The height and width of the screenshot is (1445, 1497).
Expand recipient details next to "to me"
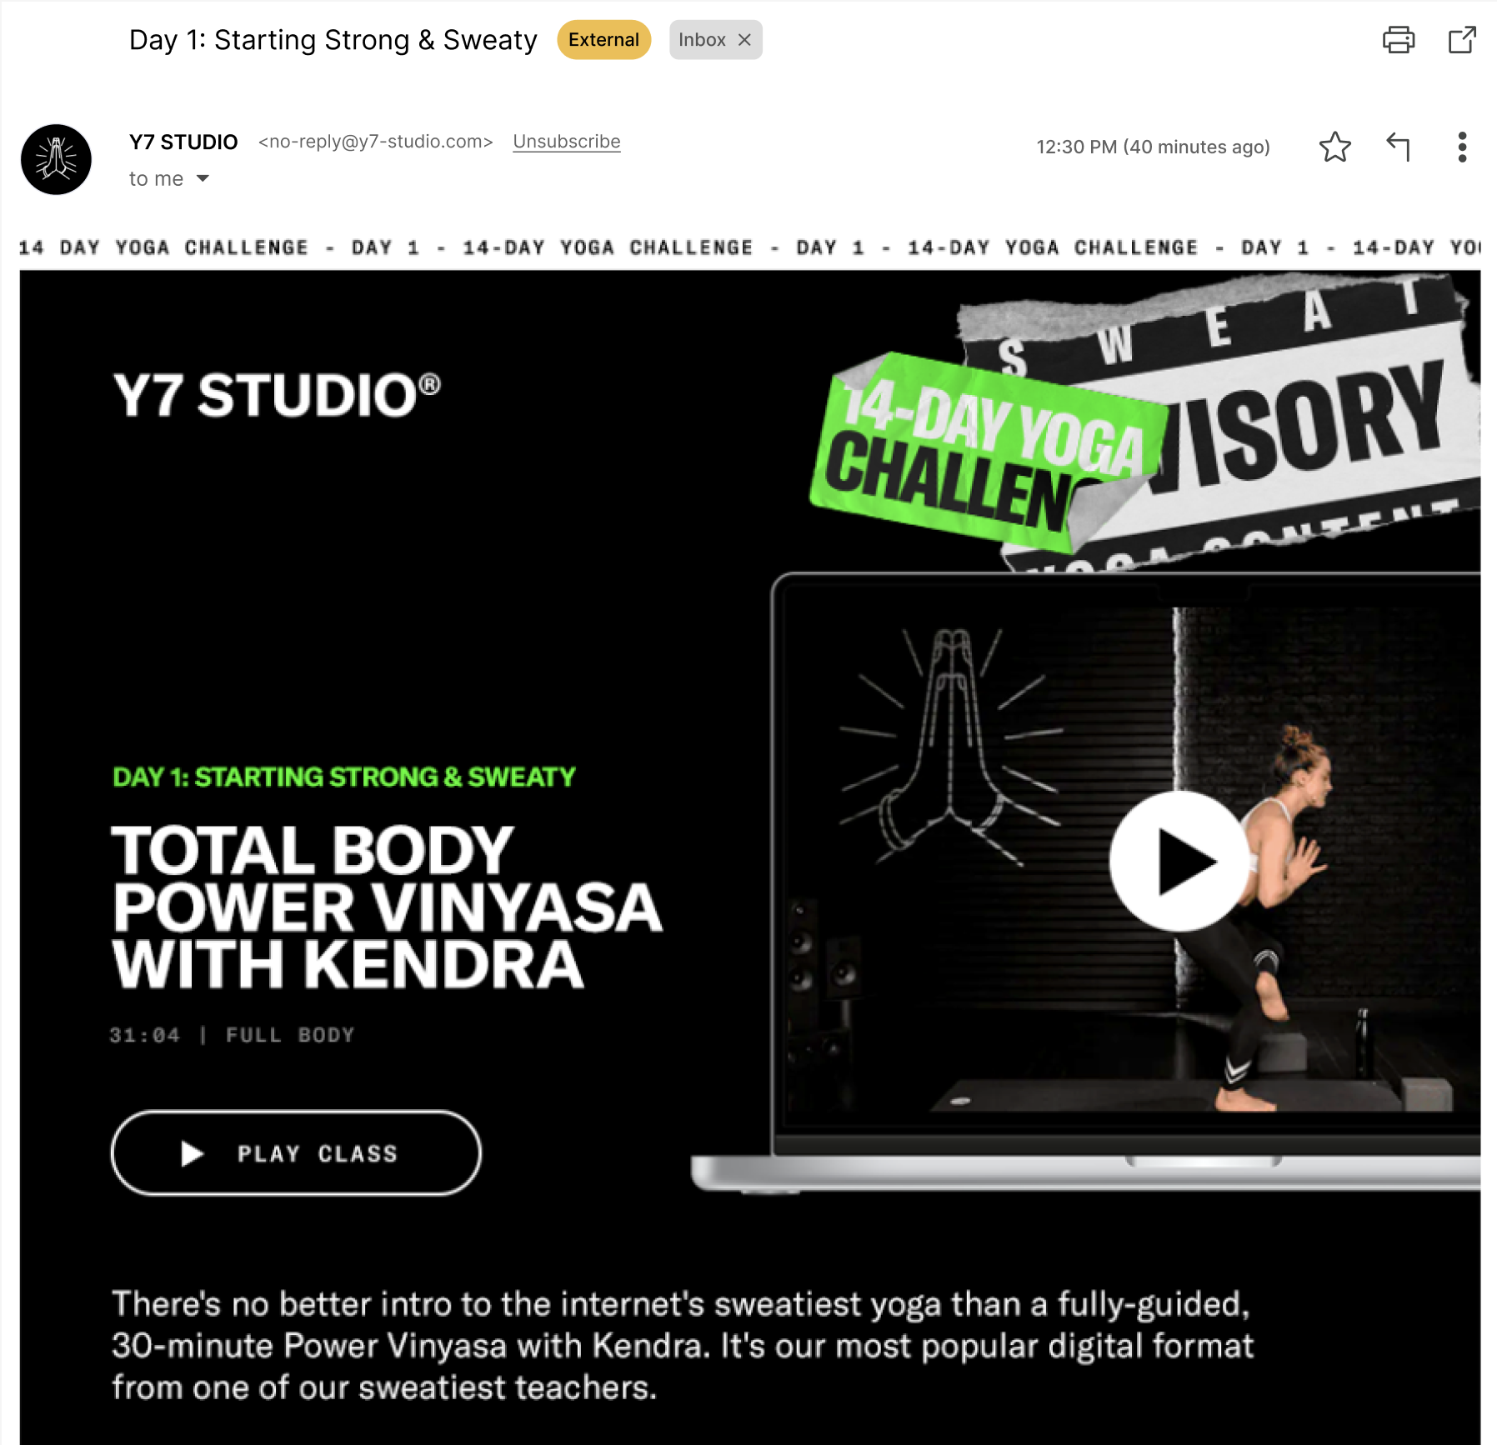tap(203, 178)
